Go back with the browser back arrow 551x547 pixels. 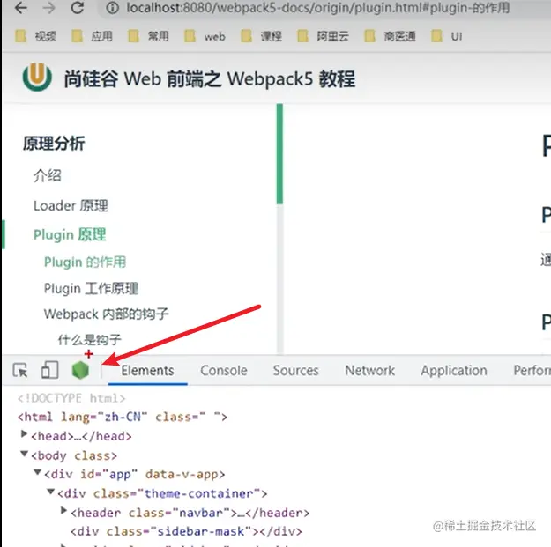[21, 8]
